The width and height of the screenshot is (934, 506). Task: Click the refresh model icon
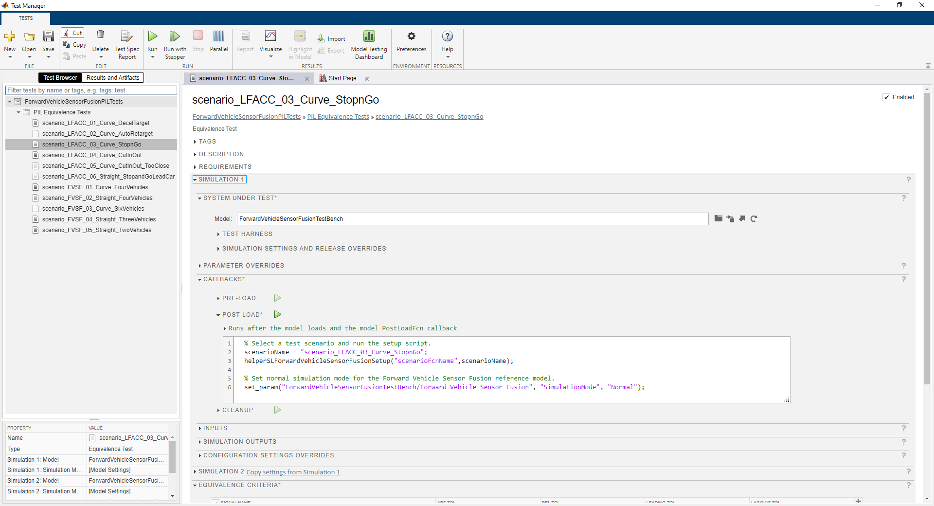click(x=754, y=219)
